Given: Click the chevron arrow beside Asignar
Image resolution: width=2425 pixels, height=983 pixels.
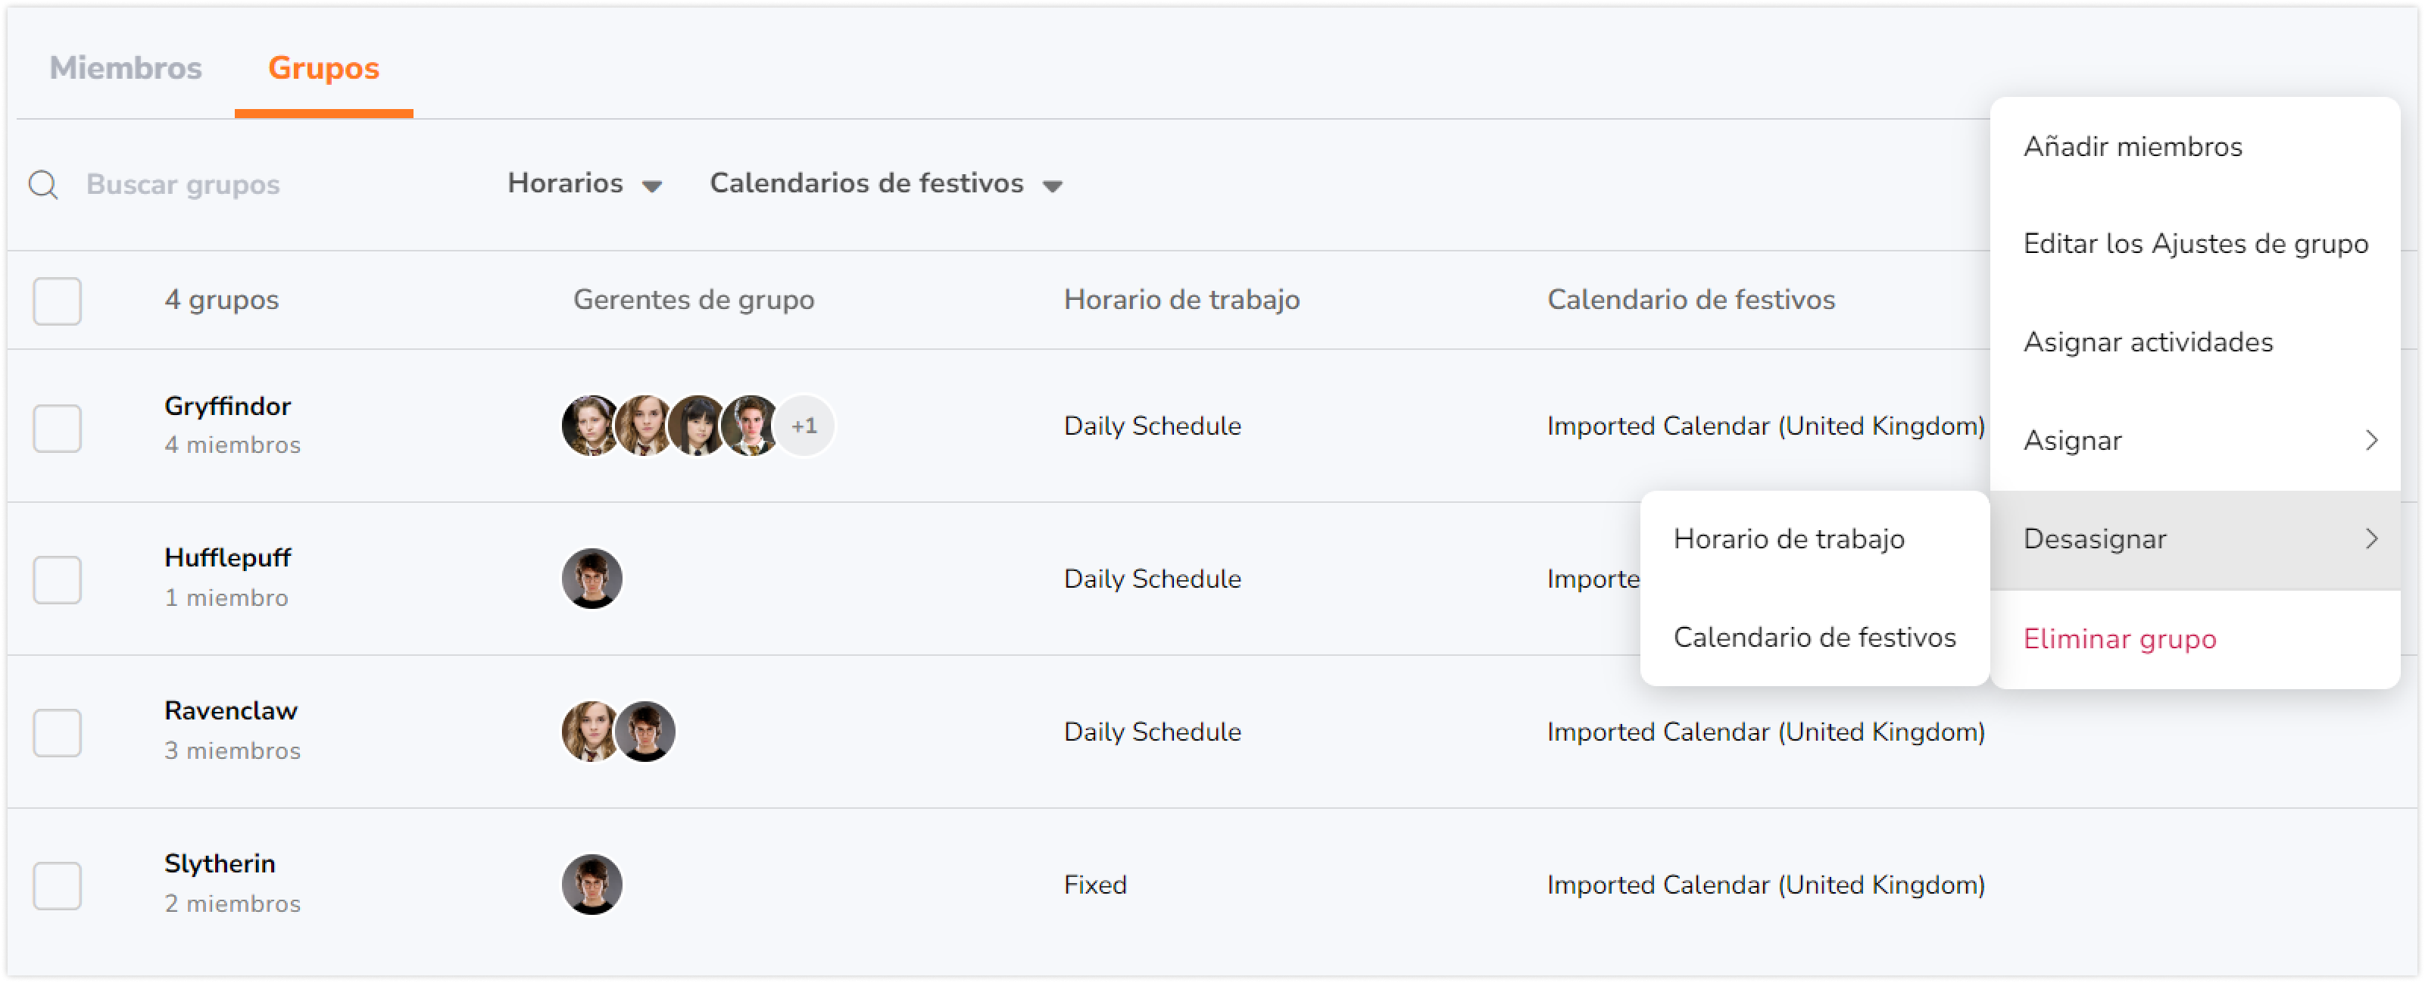Looking at the screenshot, I should point(2371,440).
